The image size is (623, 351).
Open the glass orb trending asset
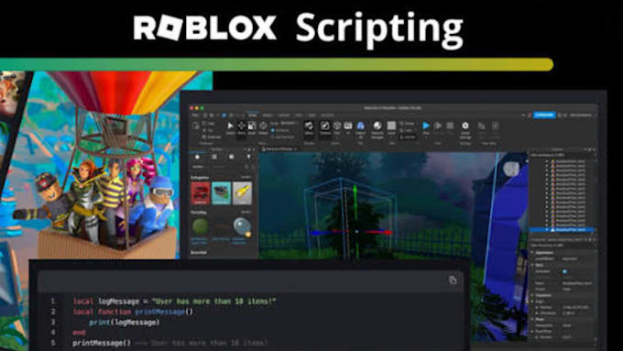(x=242, y=227)
